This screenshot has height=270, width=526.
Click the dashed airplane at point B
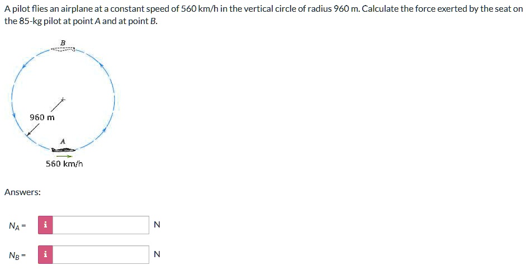[63, 49]
